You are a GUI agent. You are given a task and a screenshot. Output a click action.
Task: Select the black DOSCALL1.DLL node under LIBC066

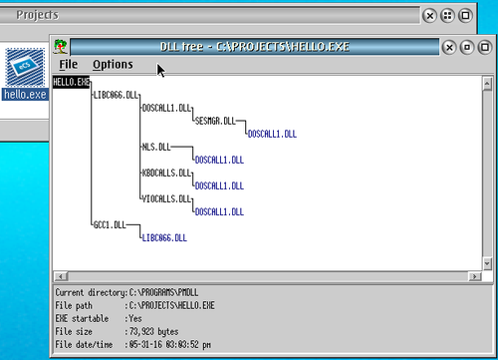point(166,108)
